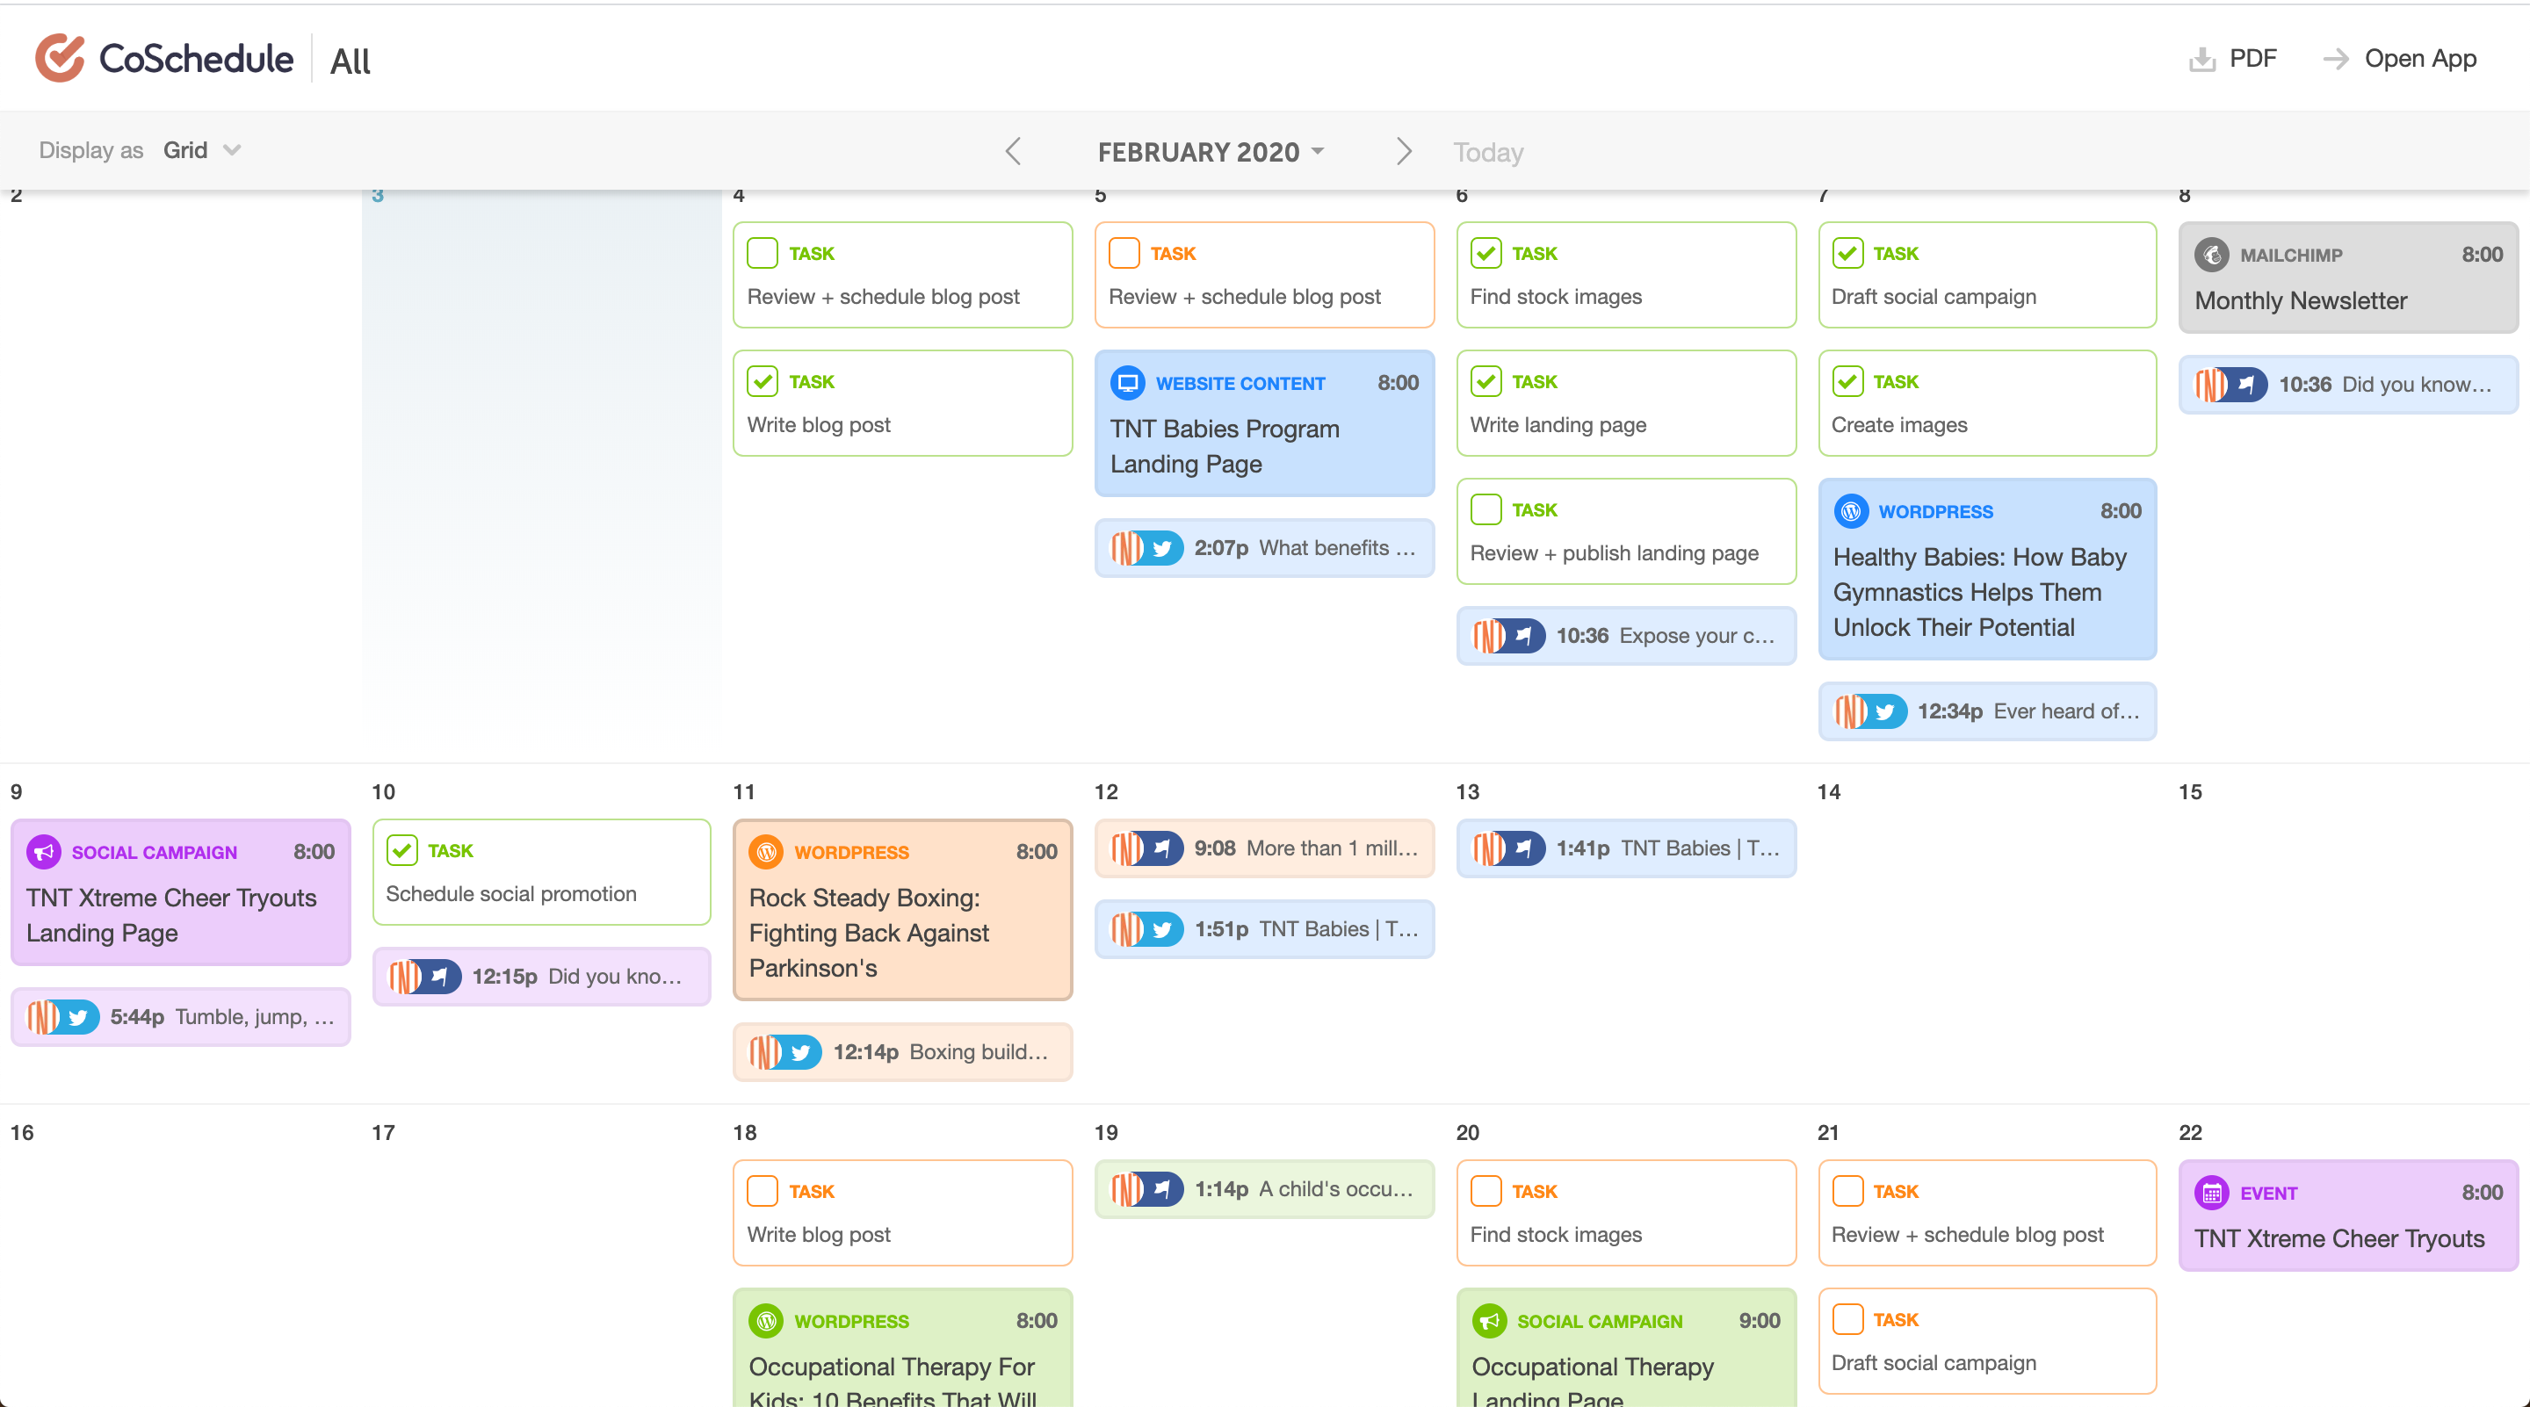The height and width of the screenshot is (1407, 2530).
Task: Click the All calendar label
Action: [x=350, y=61]
